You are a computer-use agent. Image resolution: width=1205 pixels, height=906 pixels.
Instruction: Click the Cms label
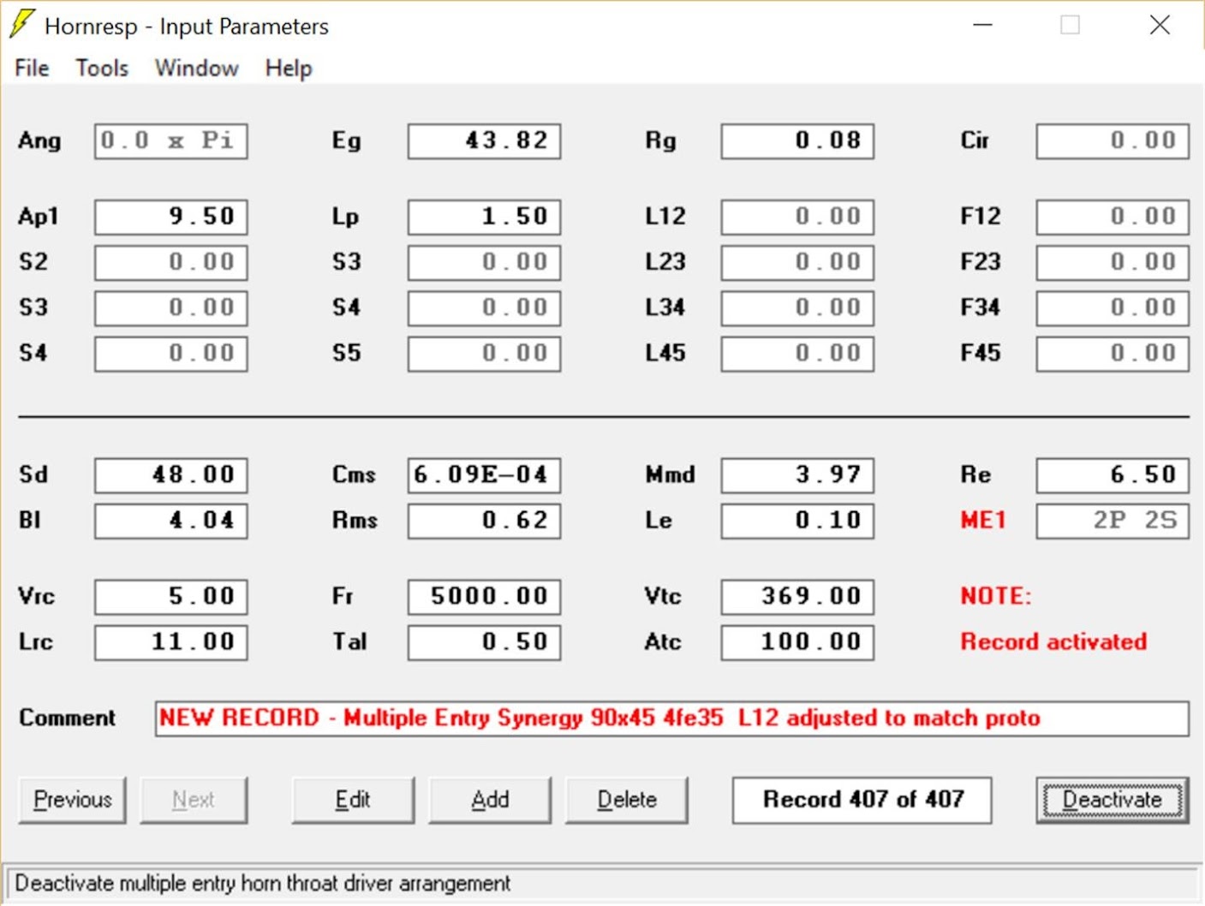[x=354, y=475]
